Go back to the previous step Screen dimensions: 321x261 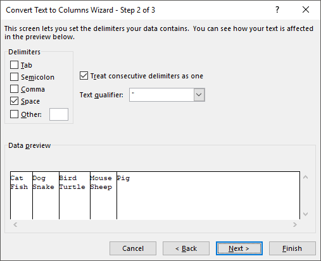pyautogui.click(x=186, y=248)
